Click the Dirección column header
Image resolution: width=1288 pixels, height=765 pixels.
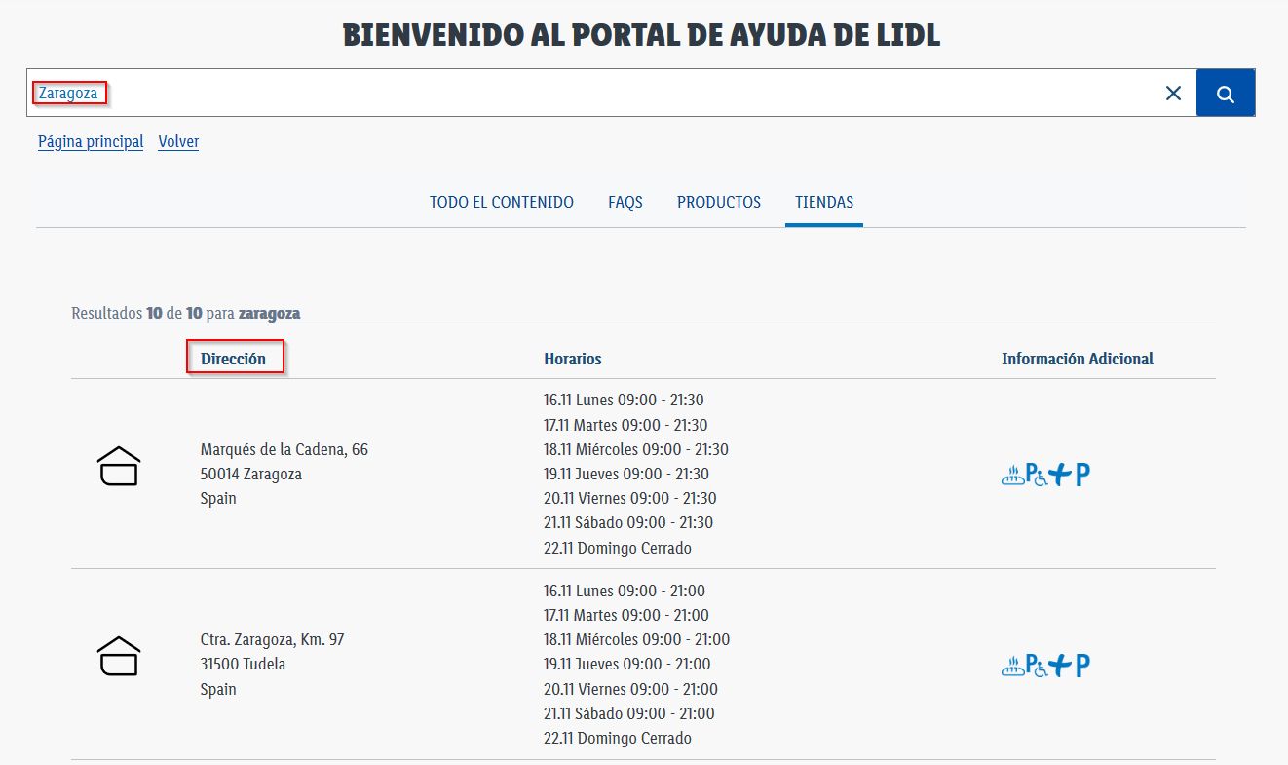click(x=233, y=359)
